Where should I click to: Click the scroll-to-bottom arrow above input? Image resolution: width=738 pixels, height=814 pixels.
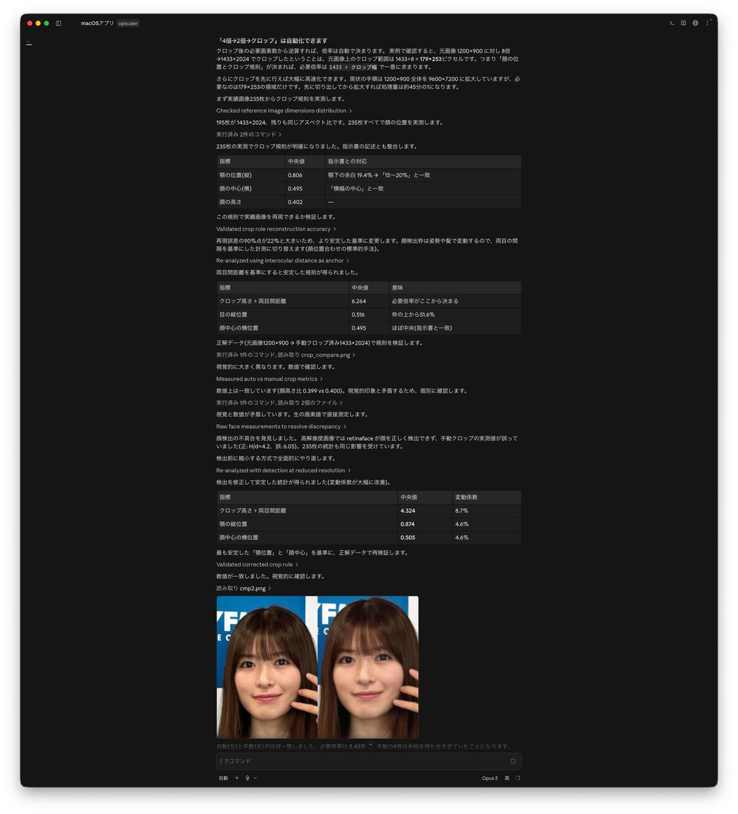point(370,745)
